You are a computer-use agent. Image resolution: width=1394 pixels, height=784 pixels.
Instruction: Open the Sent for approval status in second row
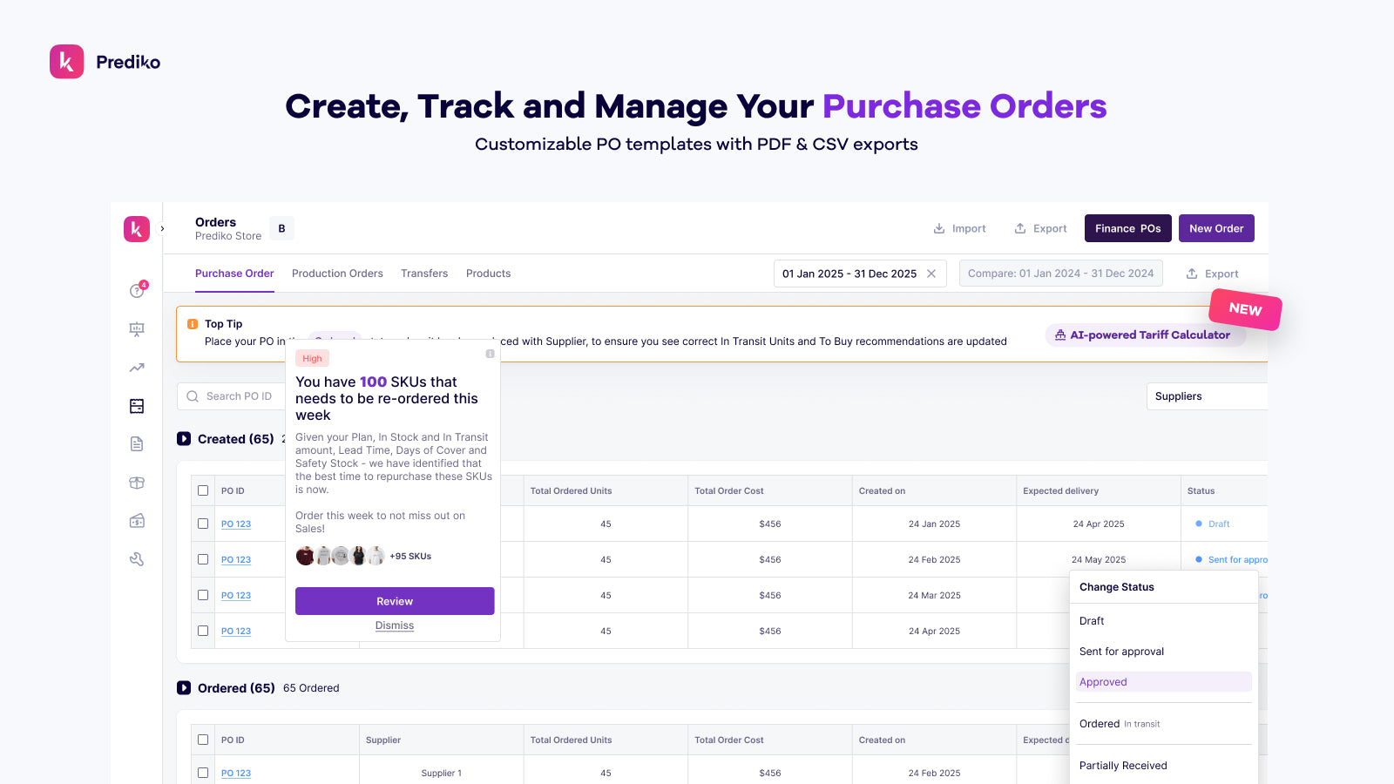[x=1231, y=559]
